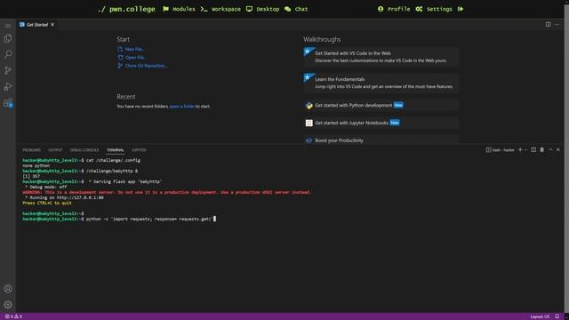Click the notifications bell in status bar

click(557, 316)
